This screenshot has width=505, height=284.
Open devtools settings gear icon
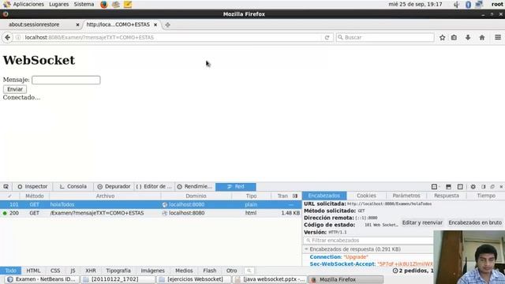tap(473, 186)
